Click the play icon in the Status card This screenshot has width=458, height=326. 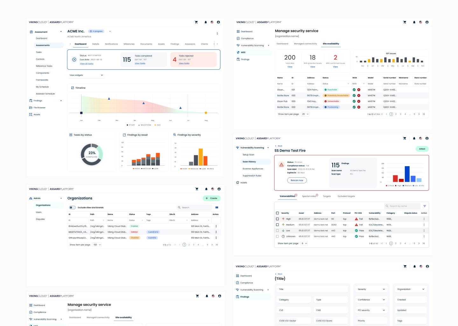coord(74,60)
